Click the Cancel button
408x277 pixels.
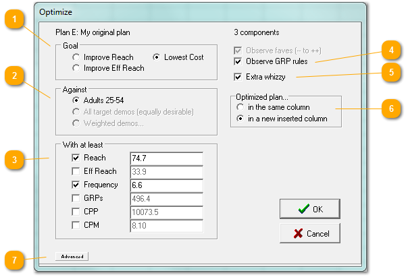click(x=310, y=233)
